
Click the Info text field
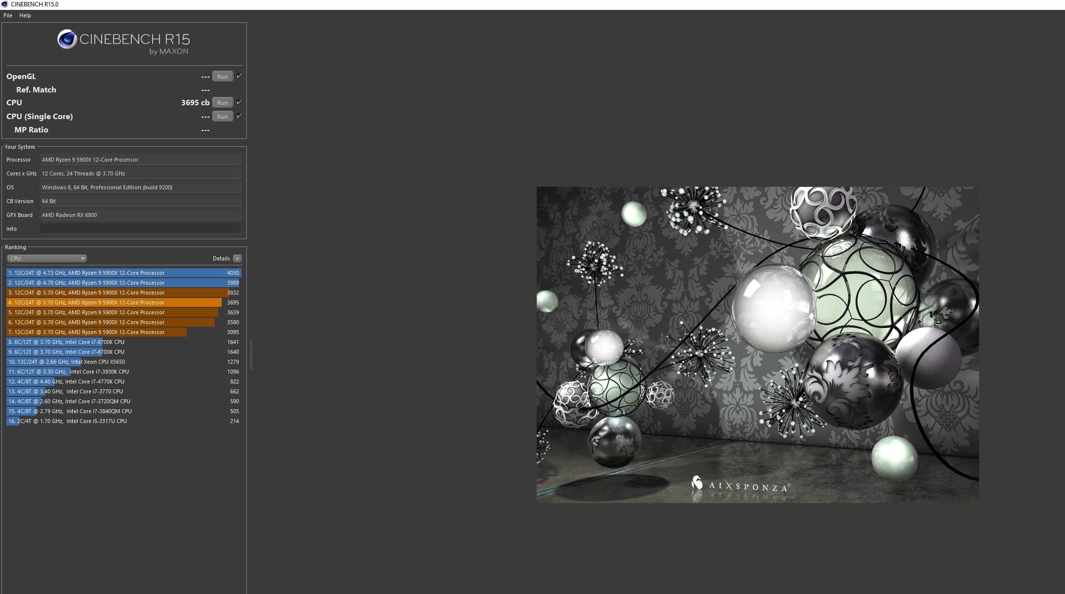(140, 229)
